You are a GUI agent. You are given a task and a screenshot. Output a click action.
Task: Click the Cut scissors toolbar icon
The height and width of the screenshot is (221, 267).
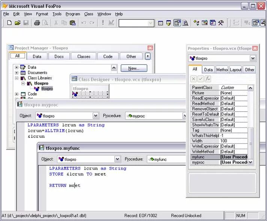point(56,22)
